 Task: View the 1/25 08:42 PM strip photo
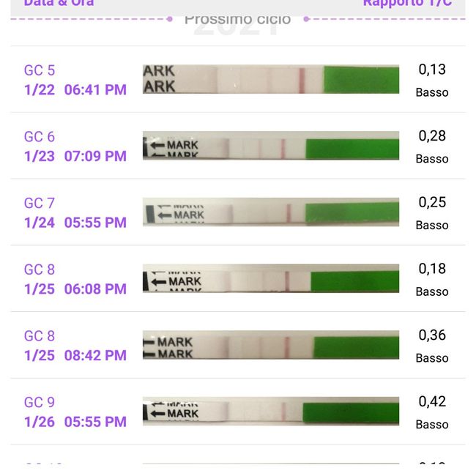(270, 345)
